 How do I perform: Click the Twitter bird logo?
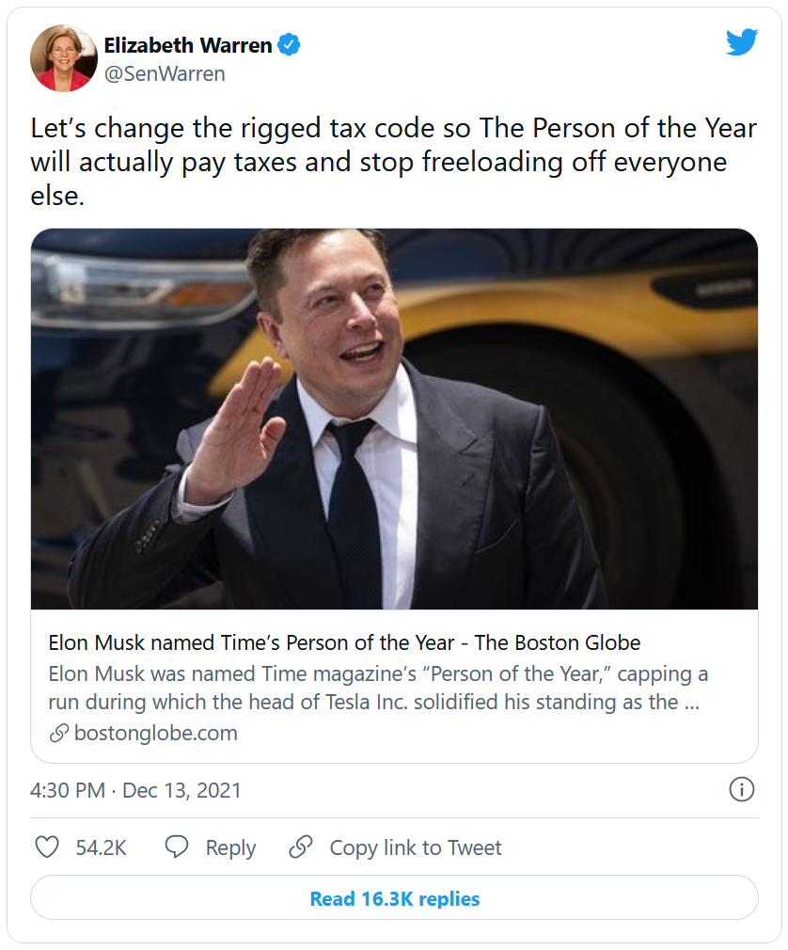(x=741, y=42)
